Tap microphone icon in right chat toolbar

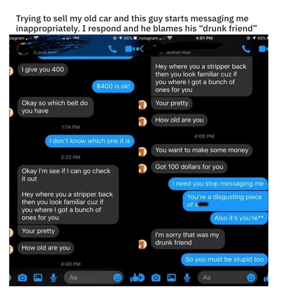187,278
